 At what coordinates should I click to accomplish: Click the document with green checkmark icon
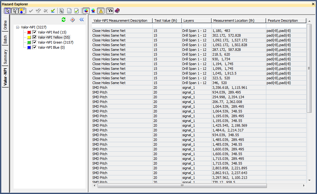pos(76,11)
